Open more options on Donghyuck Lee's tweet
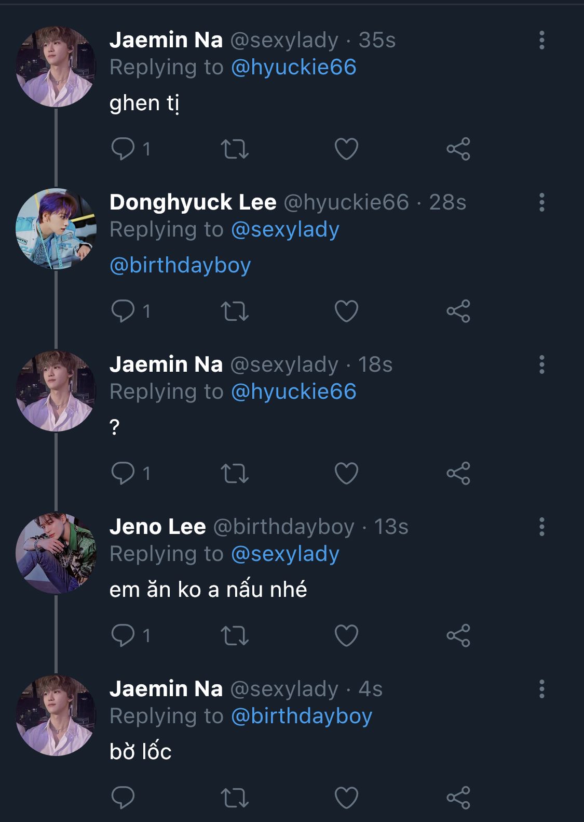584x822 pixels. point(541,202)
